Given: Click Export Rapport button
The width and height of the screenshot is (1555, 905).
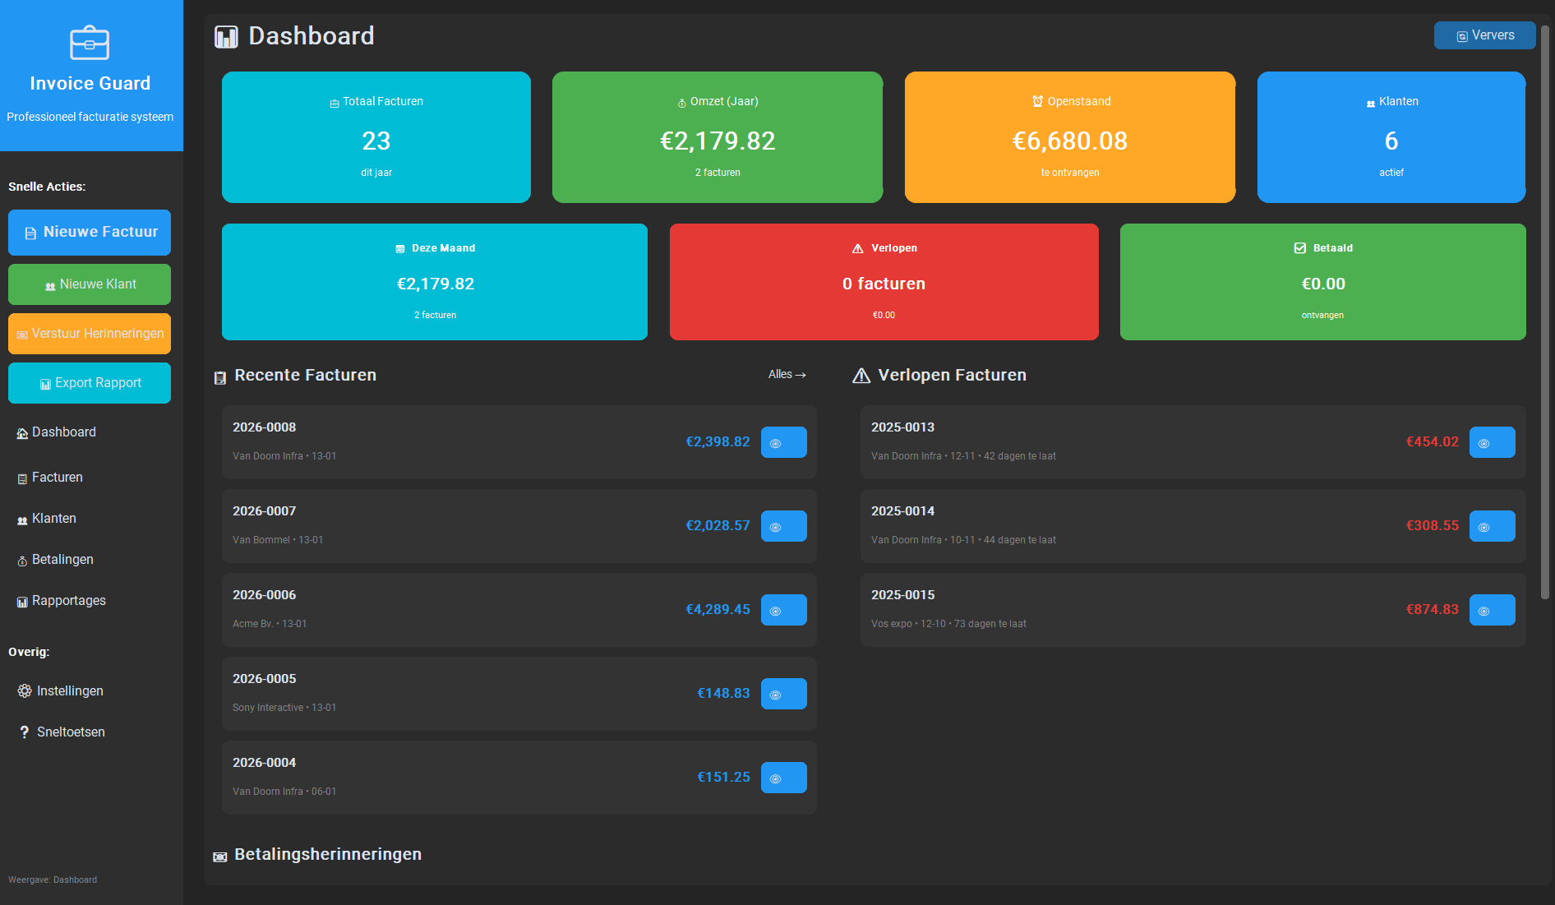Looking at the screenshot, I should [90, 383].
